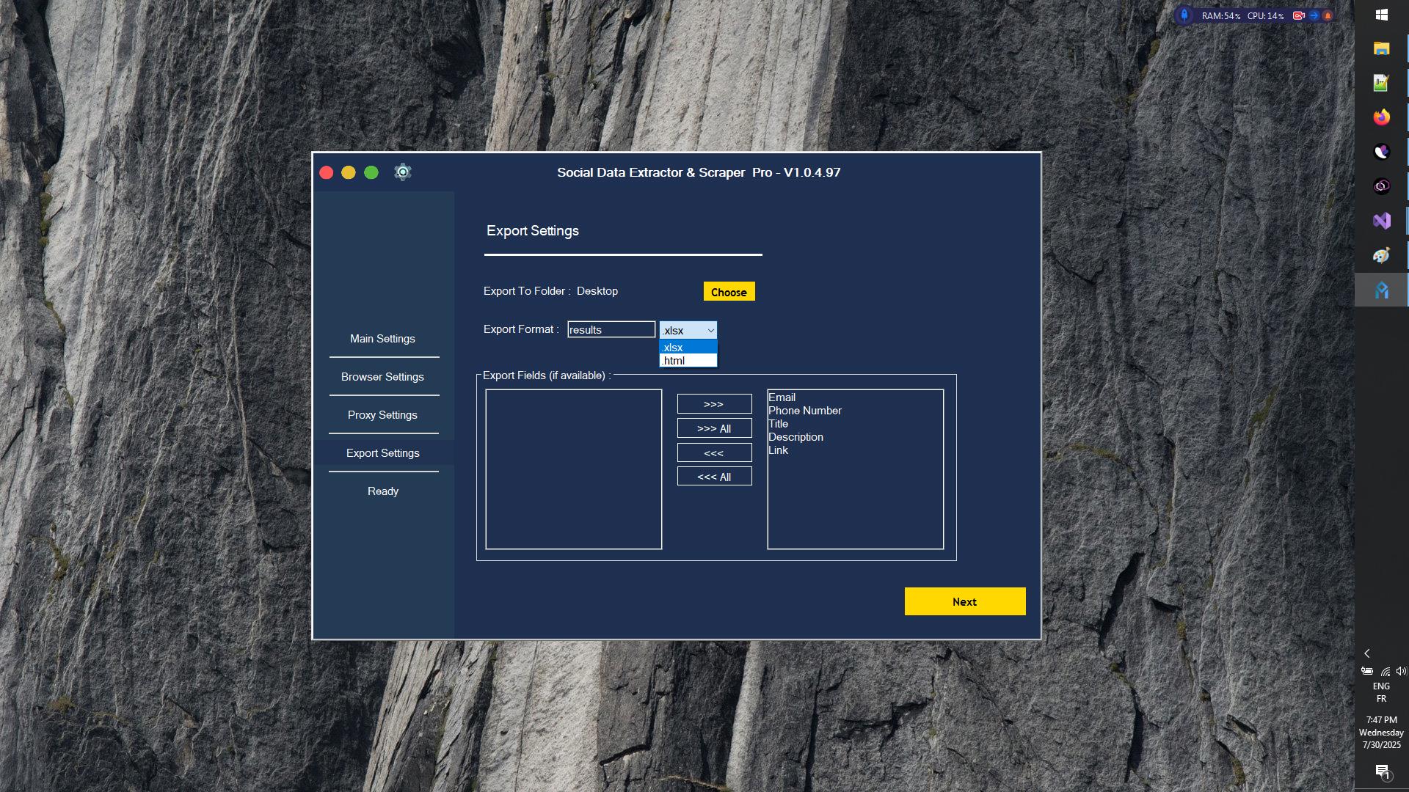Go to Main Settings section
Screen dimensions: 1409x792
point(382,338)
